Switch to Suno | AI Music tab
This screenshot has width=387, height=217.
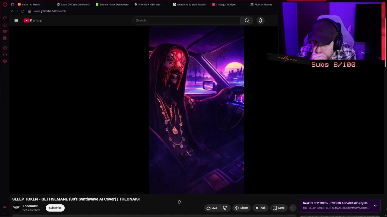[29, 5]
